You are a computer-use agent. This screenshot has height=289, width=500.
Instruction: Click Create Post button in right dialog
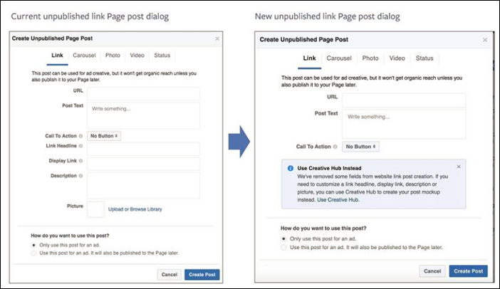click(468, 271)
